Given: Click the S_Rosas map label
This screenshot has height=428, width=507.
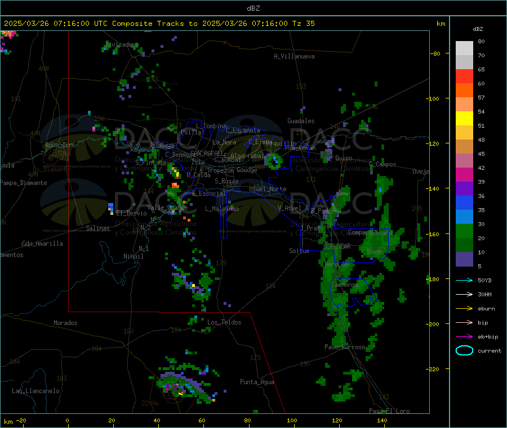Looking at the screenshot, I should coord(226,181).
